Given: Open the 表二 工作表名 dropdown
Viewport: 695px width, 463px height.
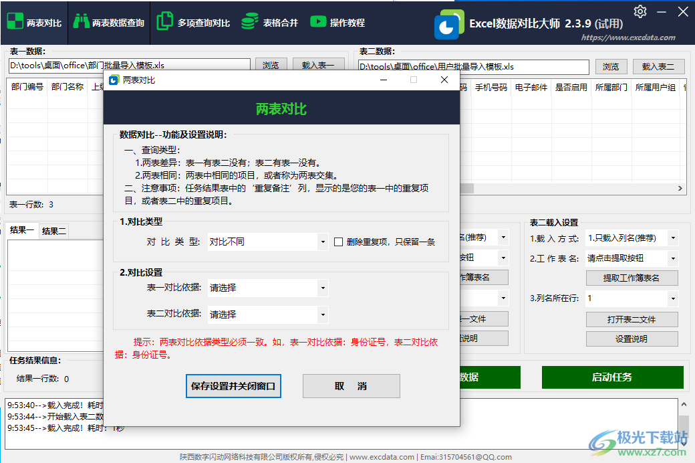Looking at the screenshot, I should point(674,258).
